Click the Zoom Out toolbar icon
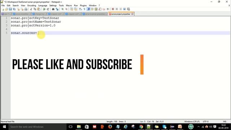 [66, 9]
